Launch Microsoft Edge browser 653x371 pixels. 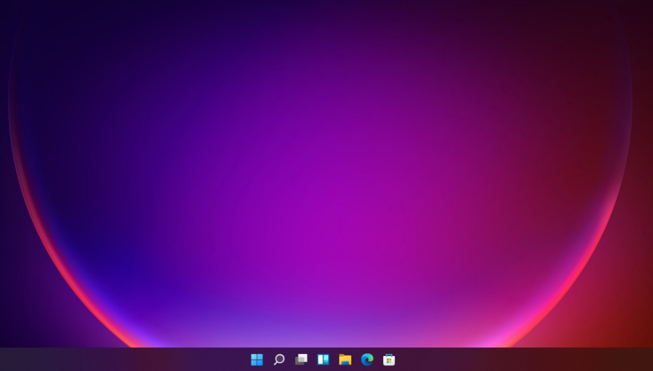tap(367, 359)
